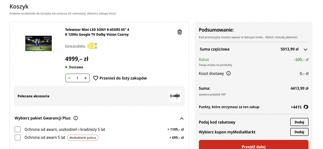Screen dimensions: 323x149
Task: Click the heart icon to save item
Action: click(96, 78)
